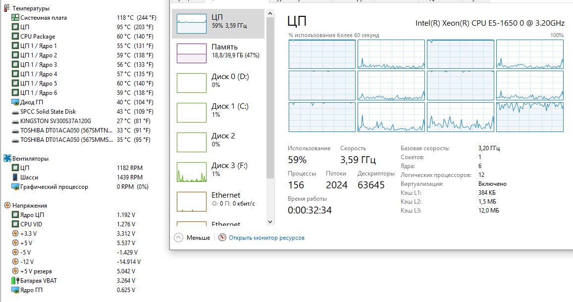The height and width of the screenshot is (302, 573).
Task: Click the icon beside Графический процессор fan
Action: coord(15,187)
